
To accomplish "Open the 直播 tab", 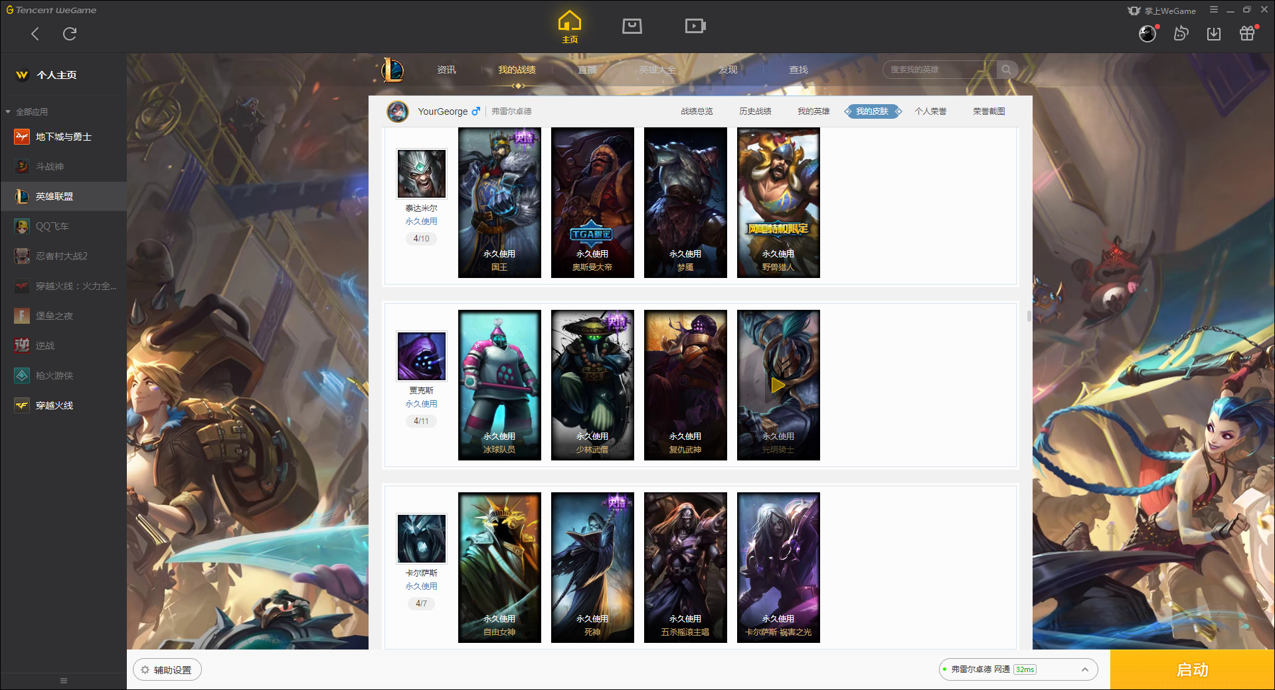I will pos(587,70).
